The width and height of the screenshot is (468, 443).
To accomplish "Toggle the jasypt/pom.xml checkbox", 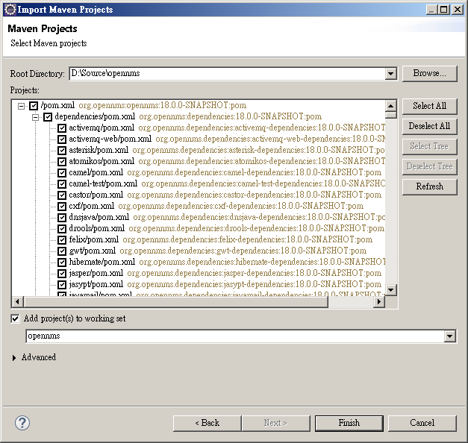I will [x=62, y=285].
